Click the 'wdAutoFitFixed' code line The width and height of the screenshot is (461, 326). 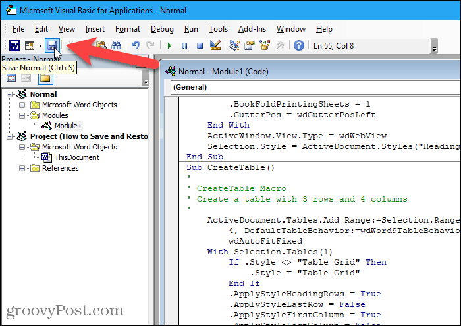(x=265, y=241)
